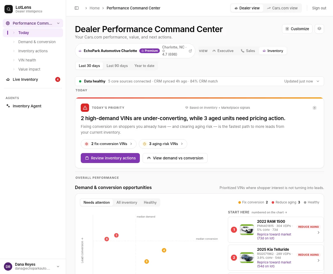Viewport: 333px width, 274px height.
Task: Expand the Data healthy status chevron
Action: click(x=318, y=81)
